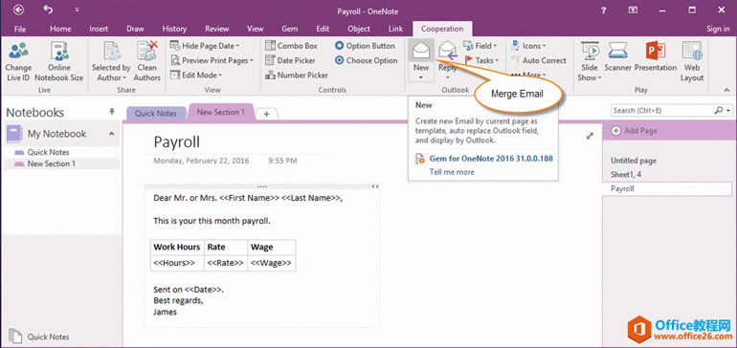Click Auto Correct
The image size is (737, 348).
[539, 60]
